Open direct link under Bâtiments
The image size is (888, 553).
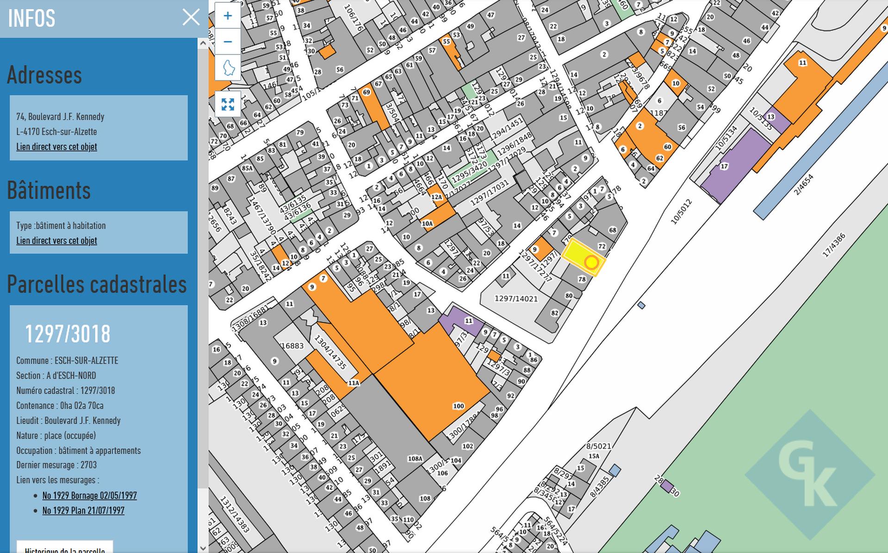pos(56,241)
